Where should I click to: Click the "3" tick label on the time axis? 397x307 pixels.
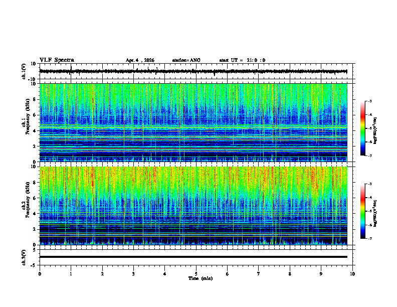133,274
